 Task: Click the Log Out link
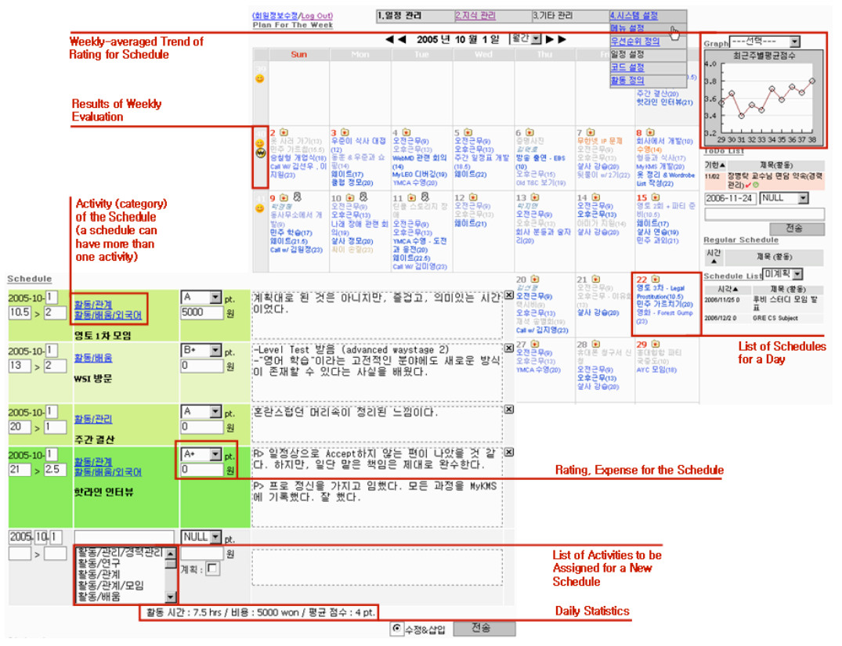[x=316, y=16]
